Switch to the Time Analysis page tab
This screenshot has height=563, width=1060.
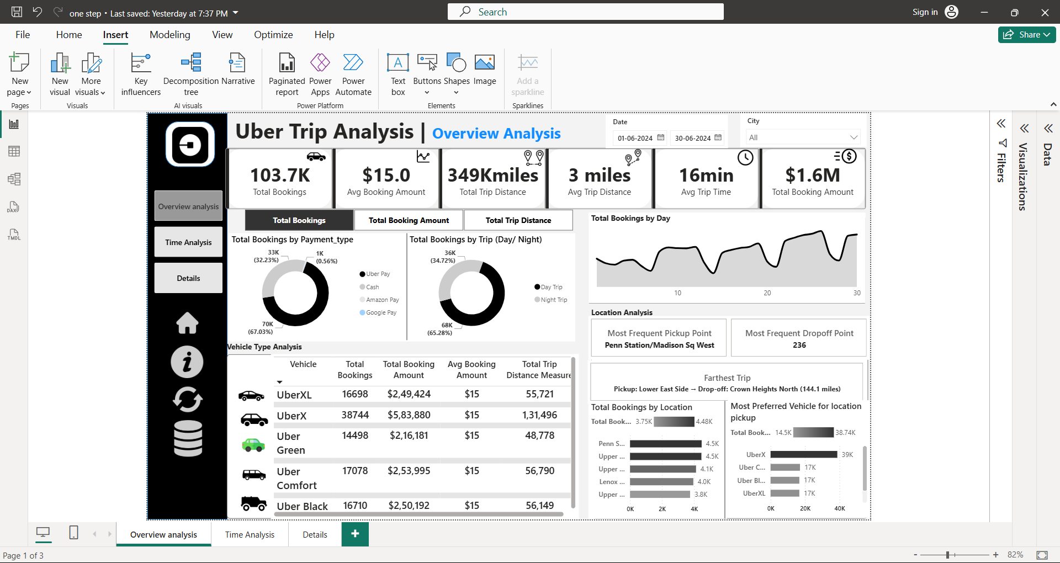[250, 534]
